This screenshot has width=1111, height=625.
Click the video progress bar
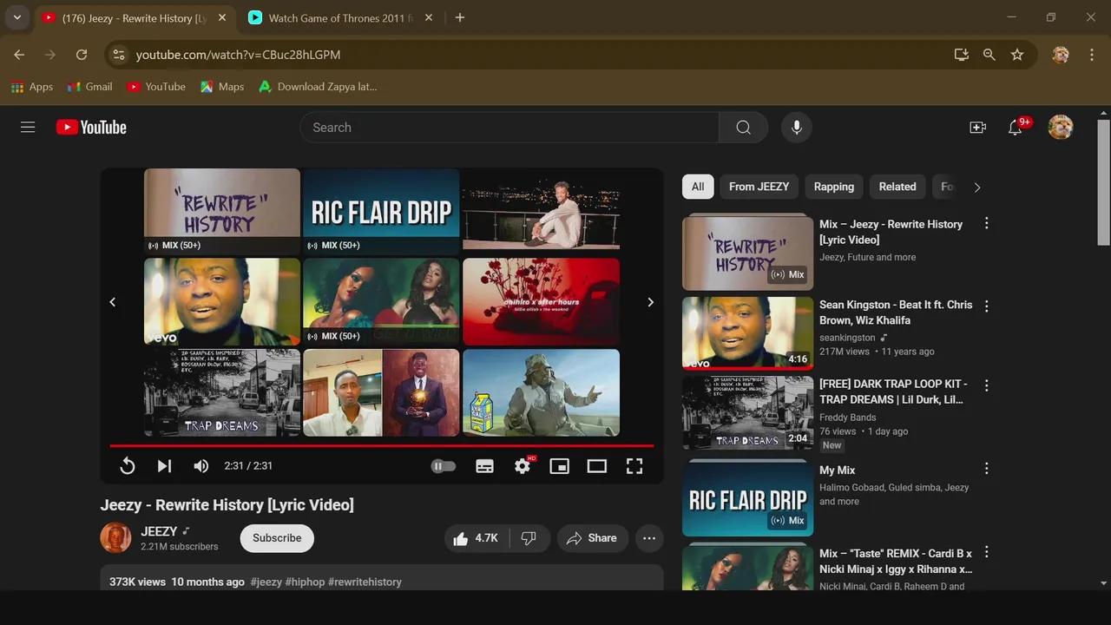382,445
